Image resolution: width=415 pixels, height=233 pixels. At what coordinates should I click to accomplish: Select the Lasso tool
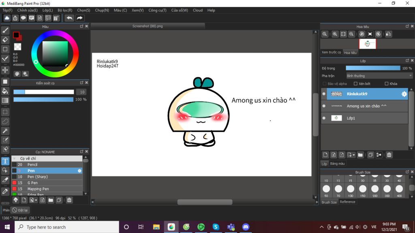tap(5, 121)
